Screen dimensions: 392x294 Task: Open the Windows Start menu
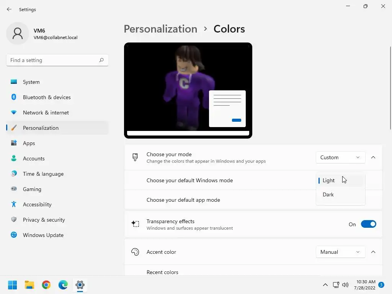(x=13, y=285)
